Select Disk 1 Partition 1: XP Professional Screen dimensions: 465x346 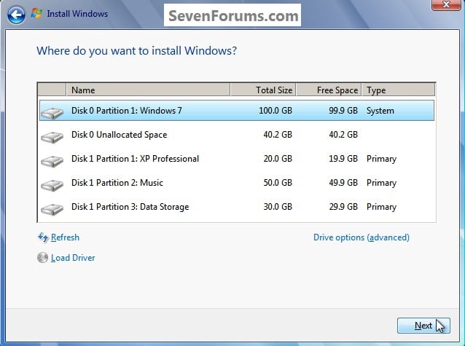tap(237, 159)
